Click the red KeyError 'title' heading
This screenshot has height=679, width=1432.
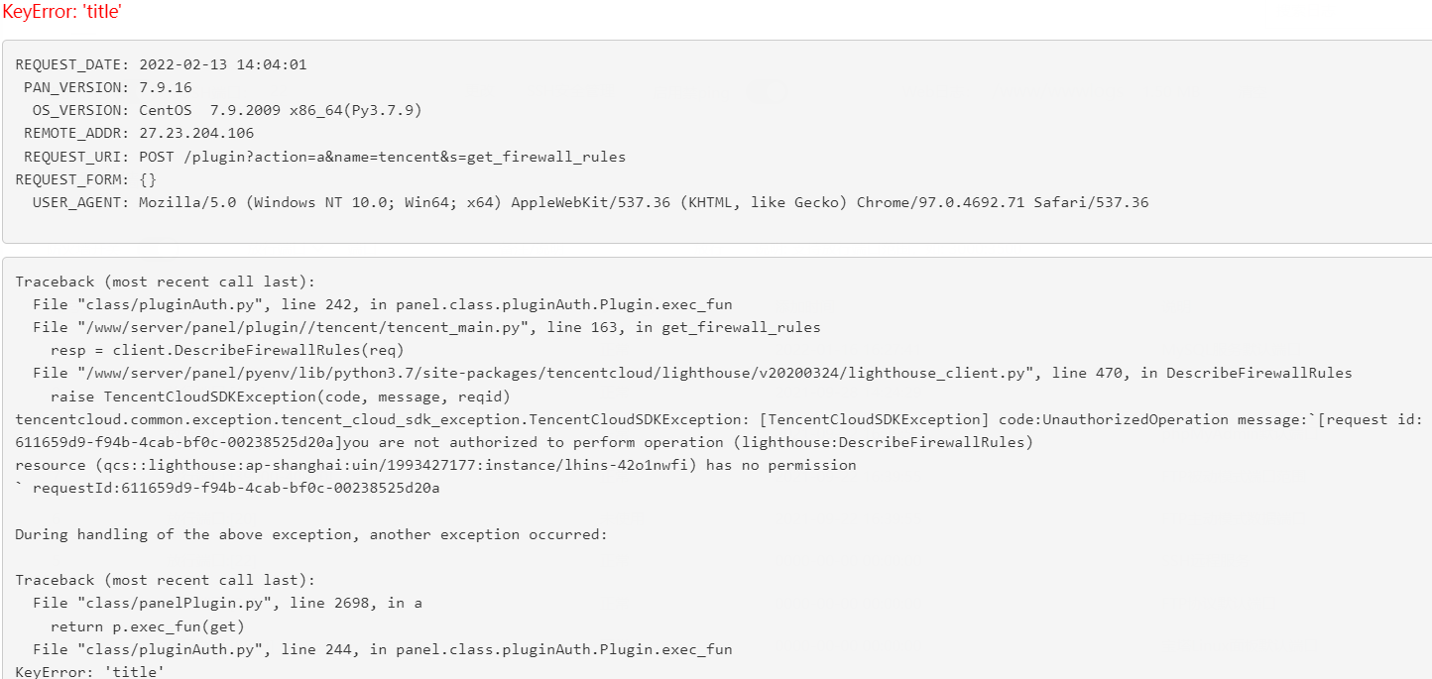pos(62,13)
